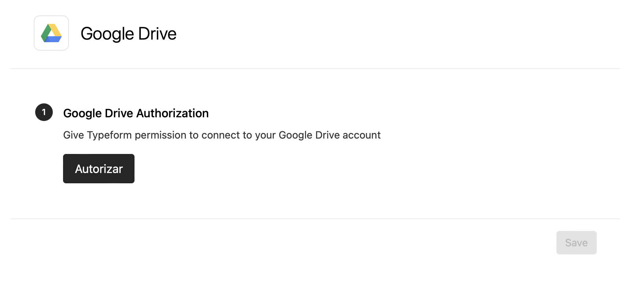Select the Google Drive Authorization heading
Viewport: 640px width, 283px height.
point(136,113)
